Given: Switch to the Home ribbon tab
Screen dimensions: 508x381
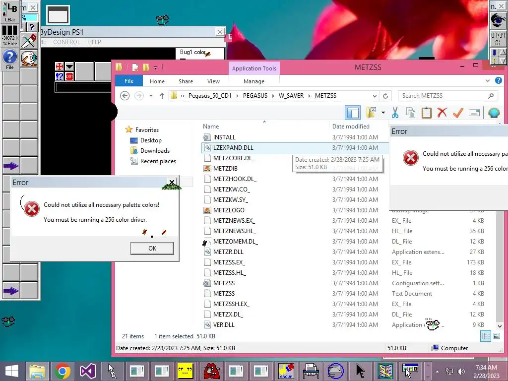Looking at the screenshot, I should (157, 81).
